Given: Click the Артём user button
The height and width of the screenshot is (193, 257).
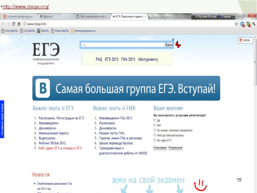Looking at the screenshot, I should point(245,41).
